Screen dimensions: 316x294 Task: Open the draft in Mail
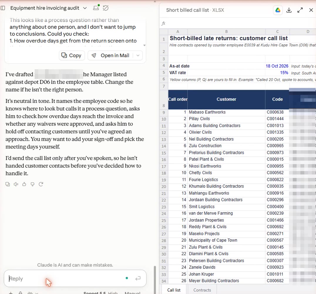click(110, 55)
